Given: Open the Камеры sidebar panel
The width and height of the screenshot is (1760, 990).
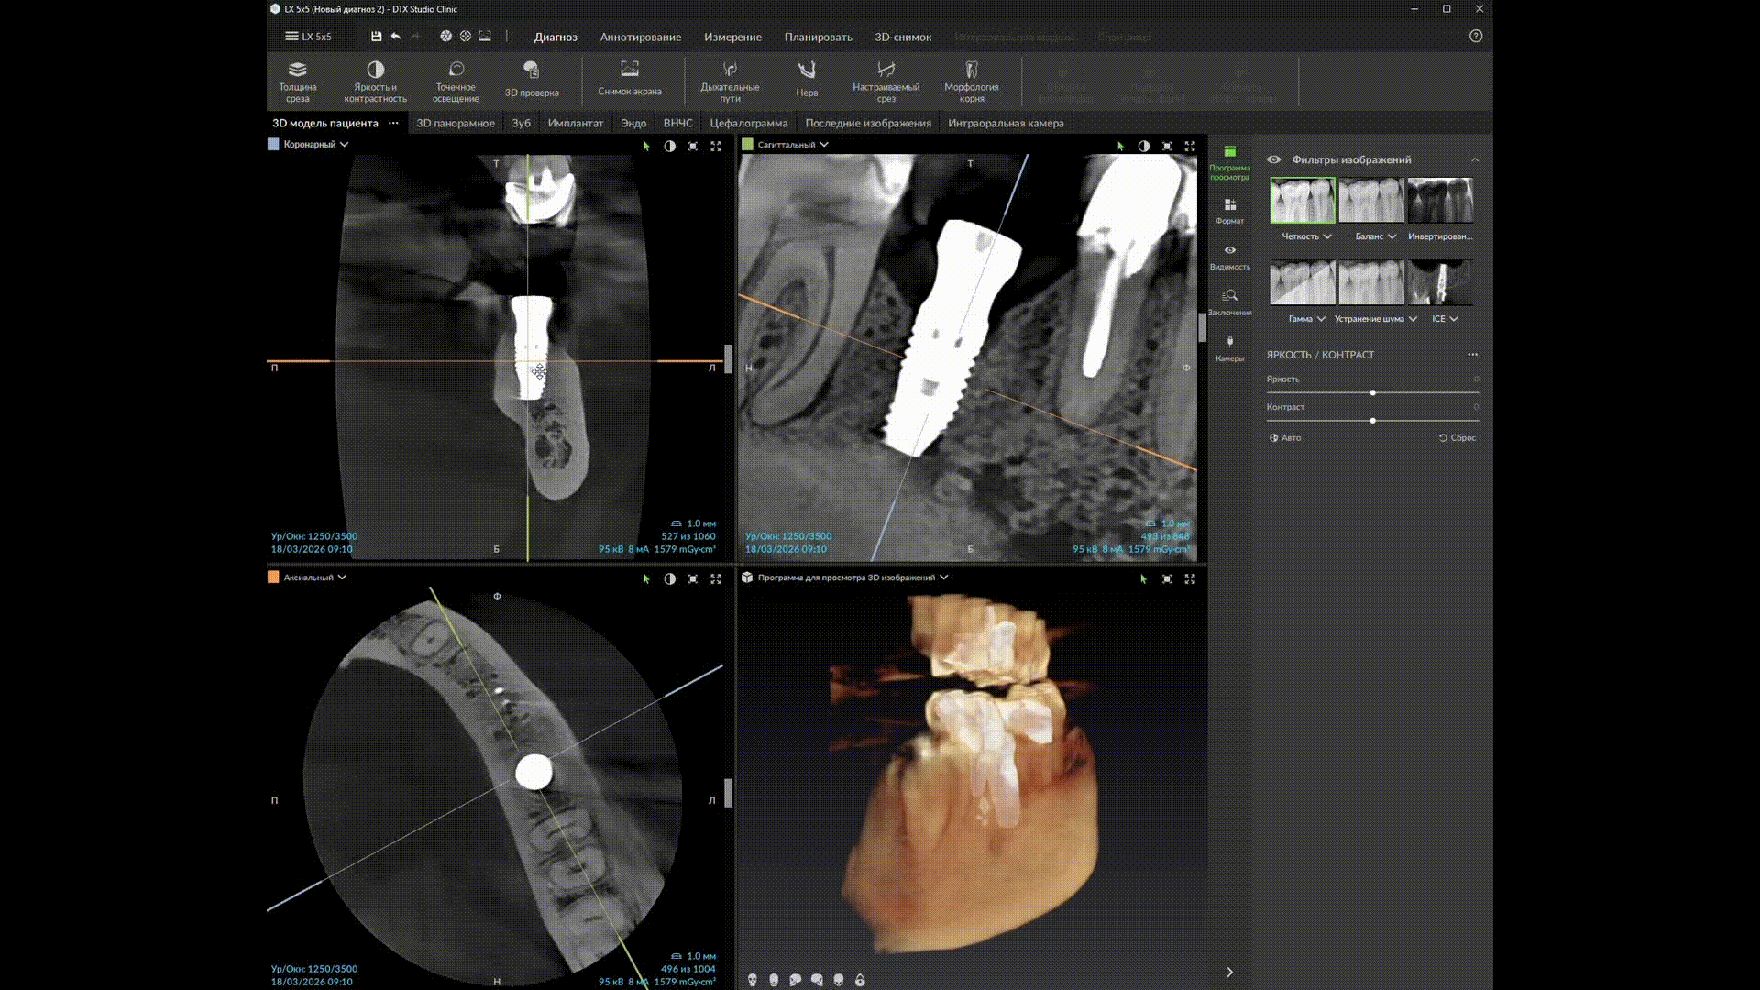Looking at the screenshot, I should pos(1229,348).
